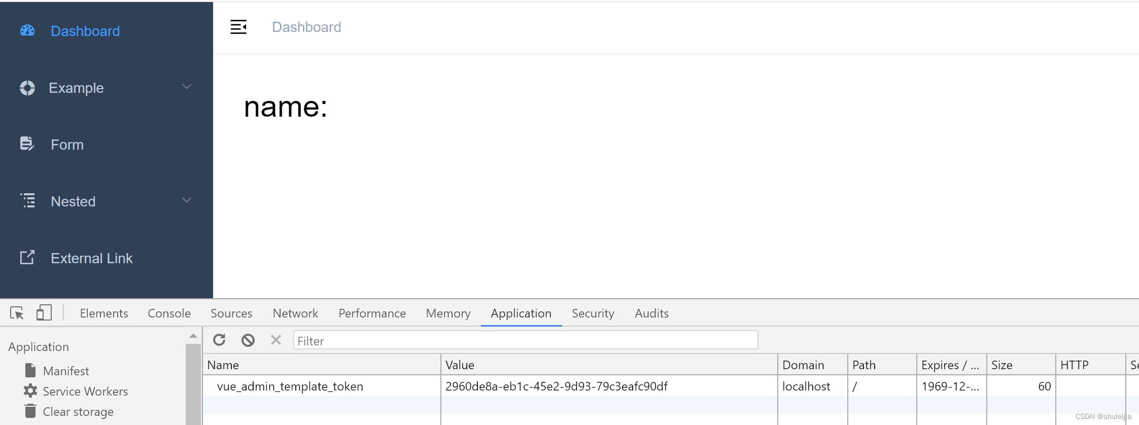Viewport: 1139px width, 425px height.
Task: Open the Form page link
Action: (x=67, y=145)
